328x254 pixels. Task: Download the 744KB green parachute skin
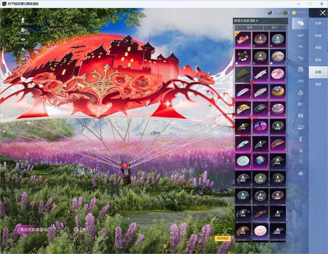(x=260, y=179)
